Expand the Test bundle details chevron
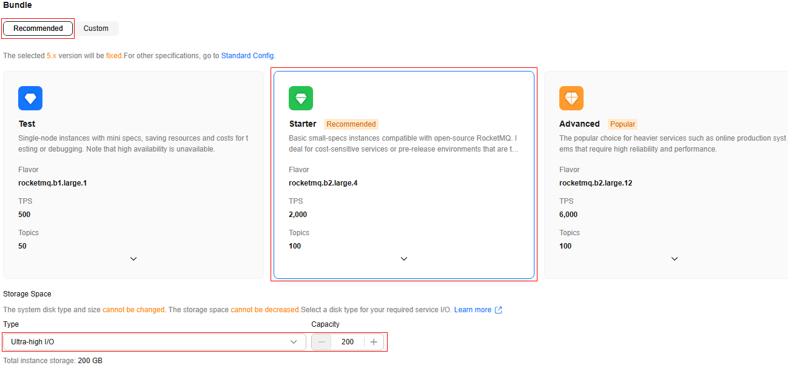This screenshot has width=788, height=368. point(133,259)
